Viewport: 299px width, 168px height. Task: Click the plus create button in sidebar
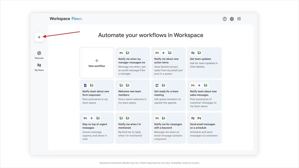pos(39,37)
